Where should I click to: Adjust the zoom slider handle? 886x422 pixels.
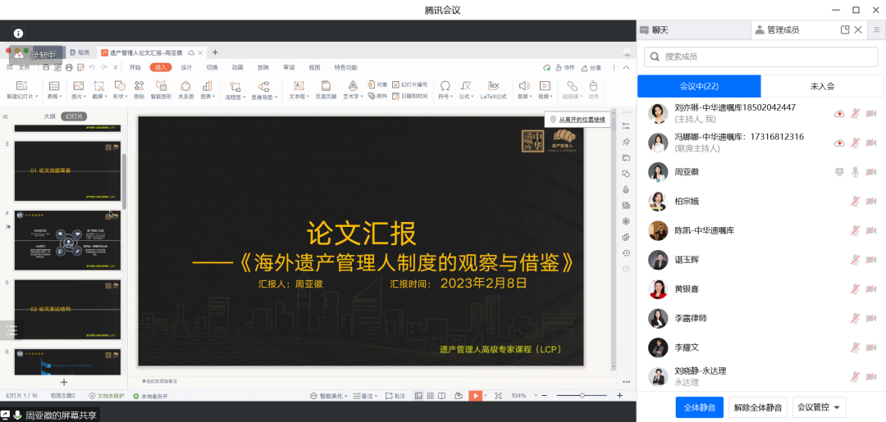click(582, 396)
